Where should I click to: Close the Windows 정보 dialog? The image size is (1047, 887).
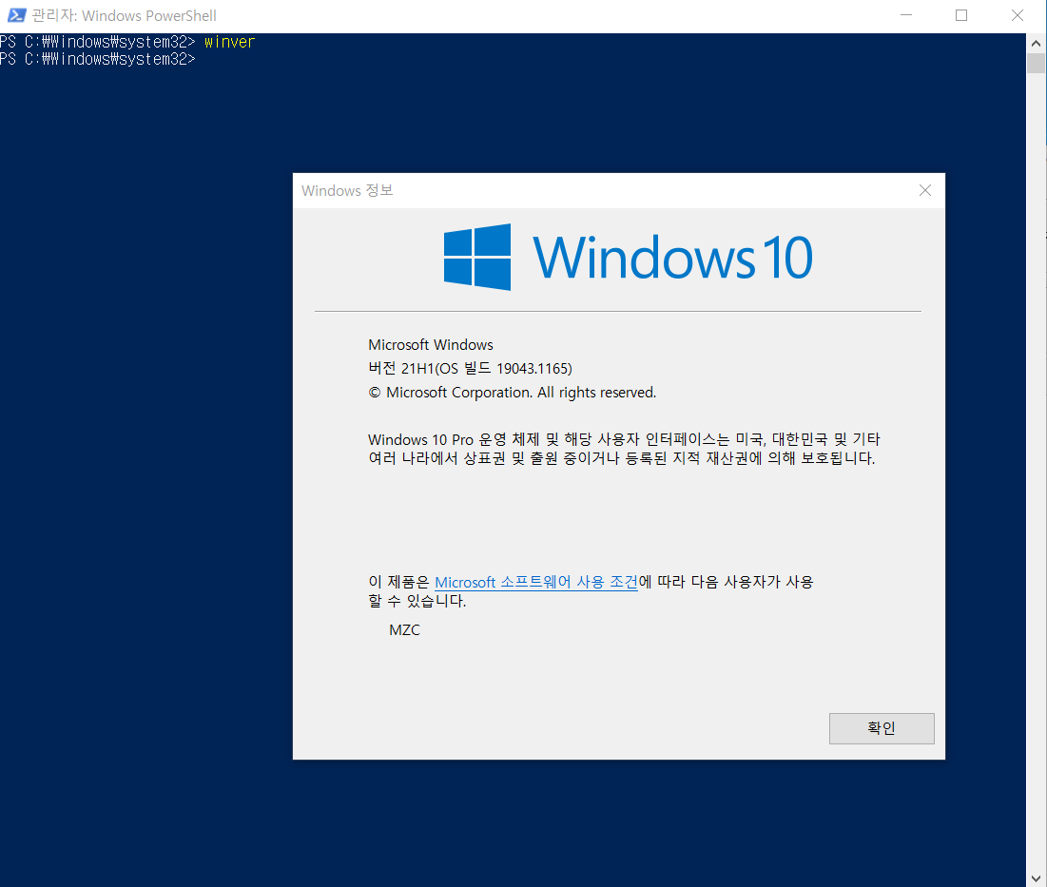pyautogui.click(x=925, y=190)
